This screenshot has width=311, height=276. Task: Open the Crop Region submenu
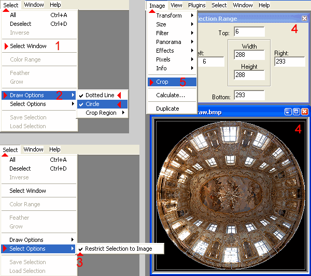[x=101, y=113]
